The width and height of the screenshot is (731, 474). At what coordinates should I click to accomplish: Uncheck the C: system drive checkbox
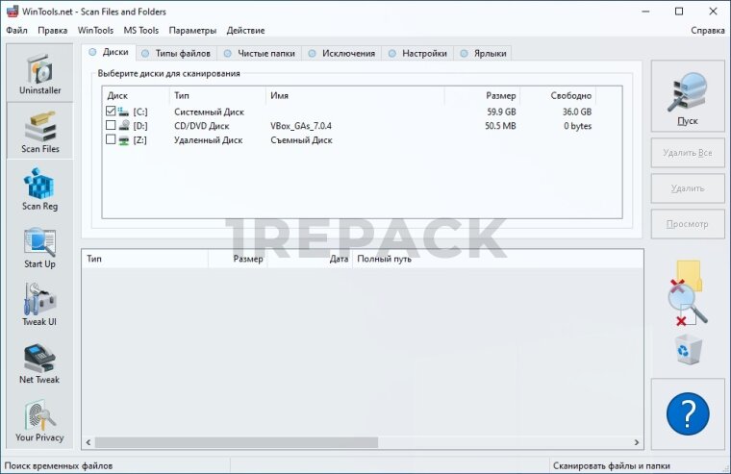pyautogui.click(x=111, y=112)
